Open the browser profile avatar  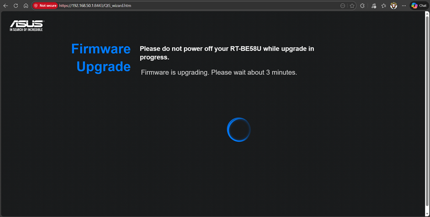coord(394,6)
